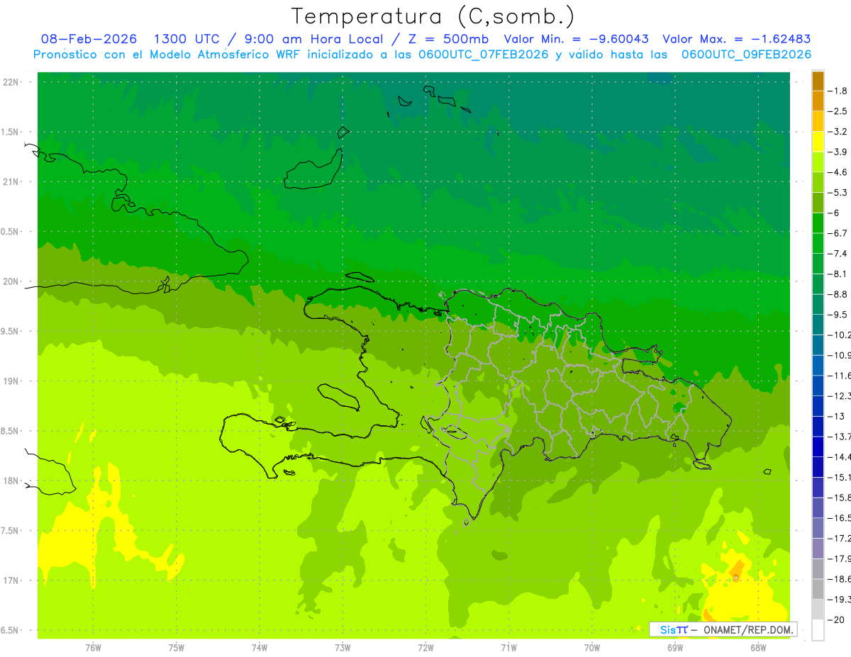Click the "68W" longitude label
The width and height of the screenshot is (851, 657).
pos(758,648)
